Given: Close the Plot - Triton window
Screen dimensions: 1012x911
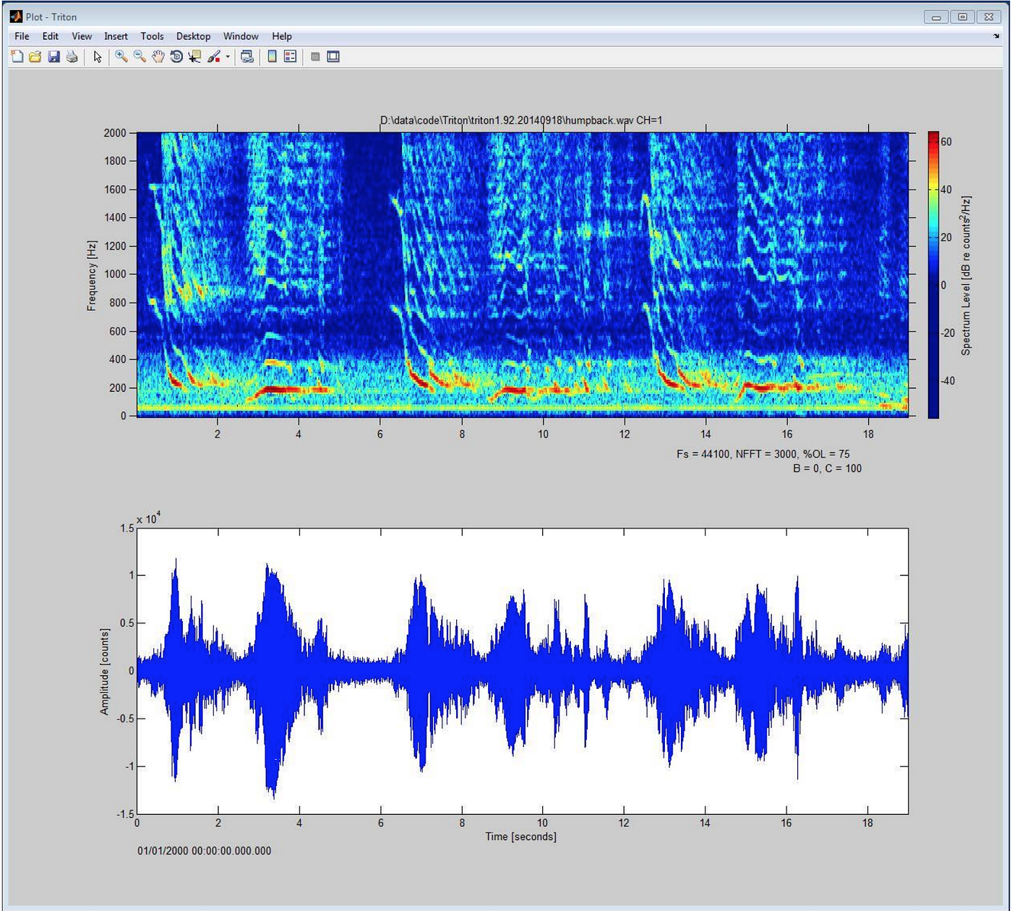Looking at the screenshot, I should point(988,17).
